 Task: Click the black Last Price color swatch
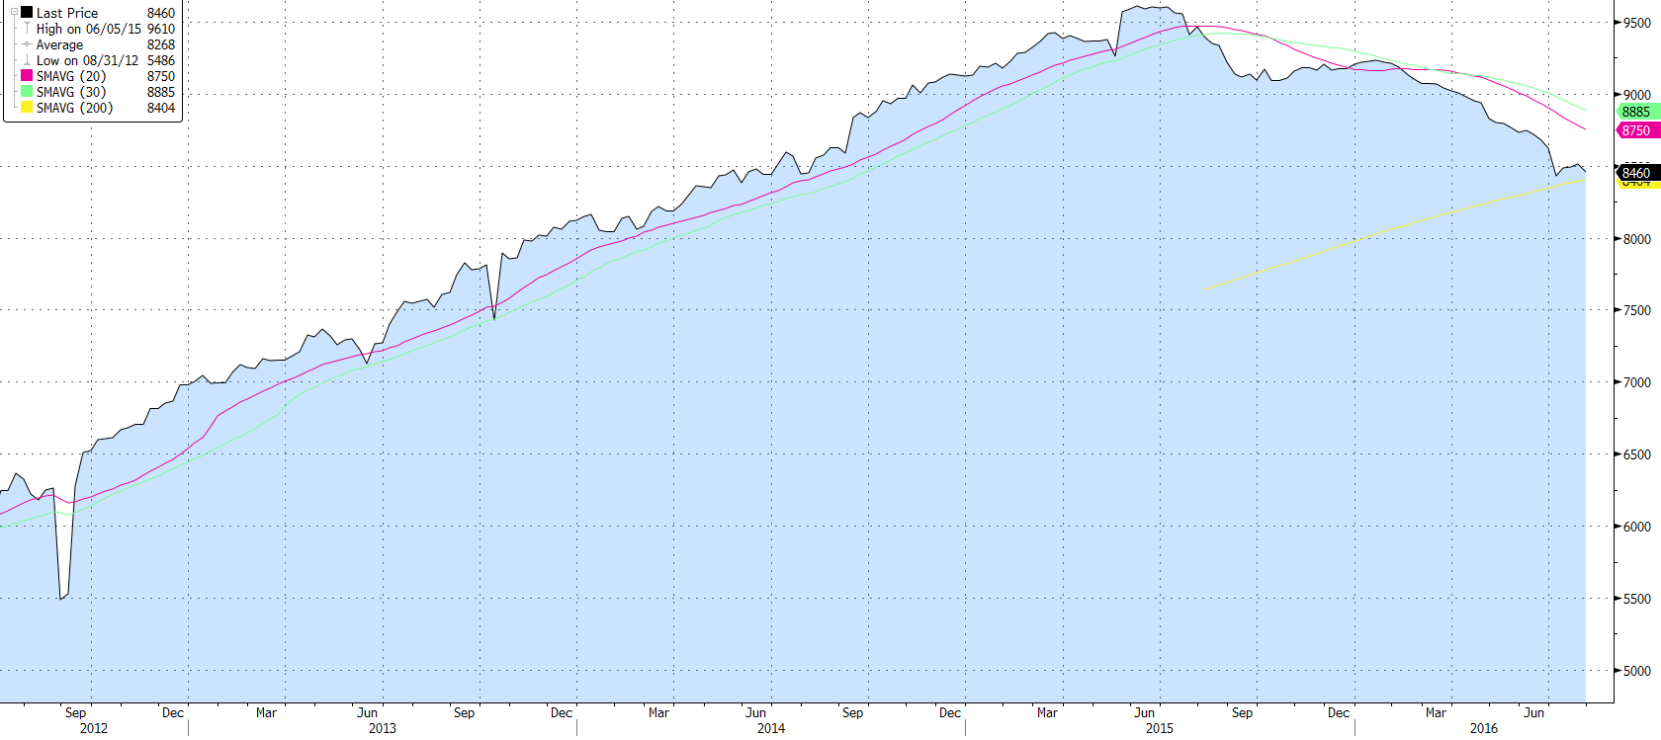[x=27, y=13]
